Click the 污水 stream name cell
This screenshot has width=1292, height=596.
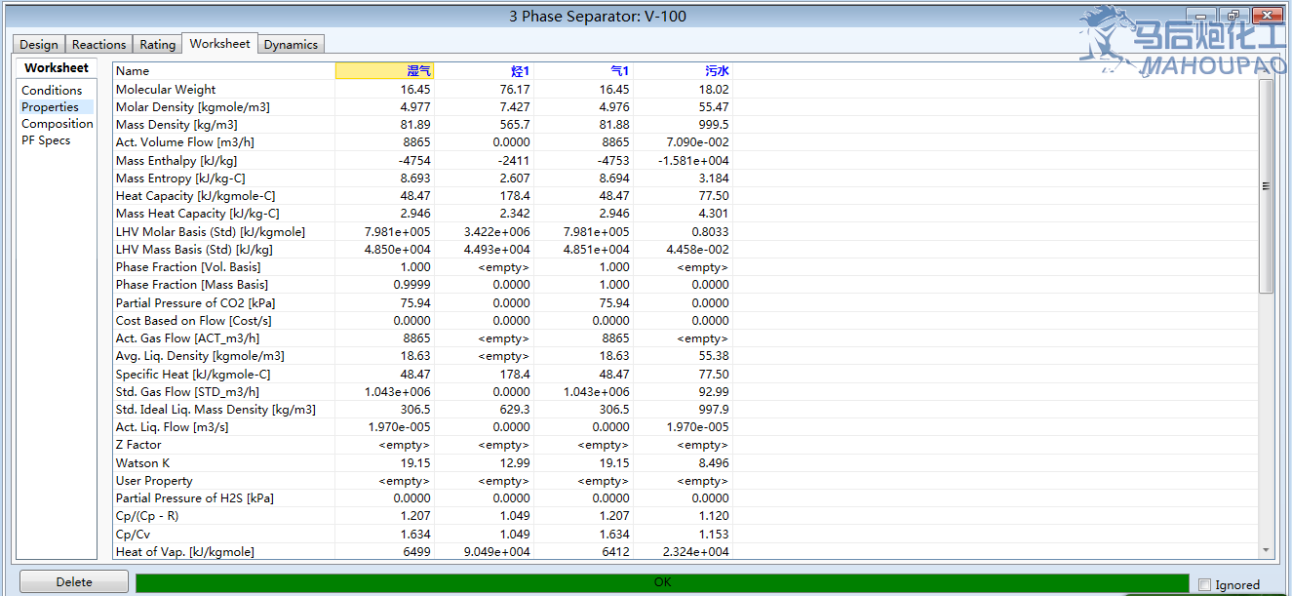point(683,71)
